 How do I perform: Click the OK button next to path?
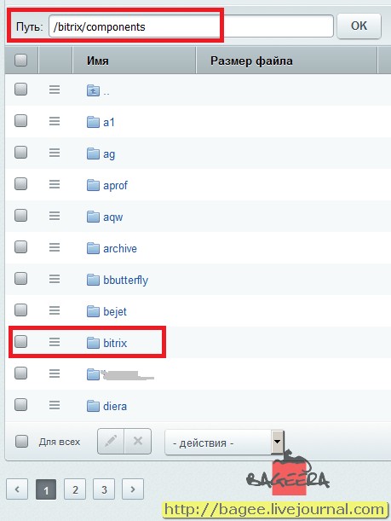(359, 26)
